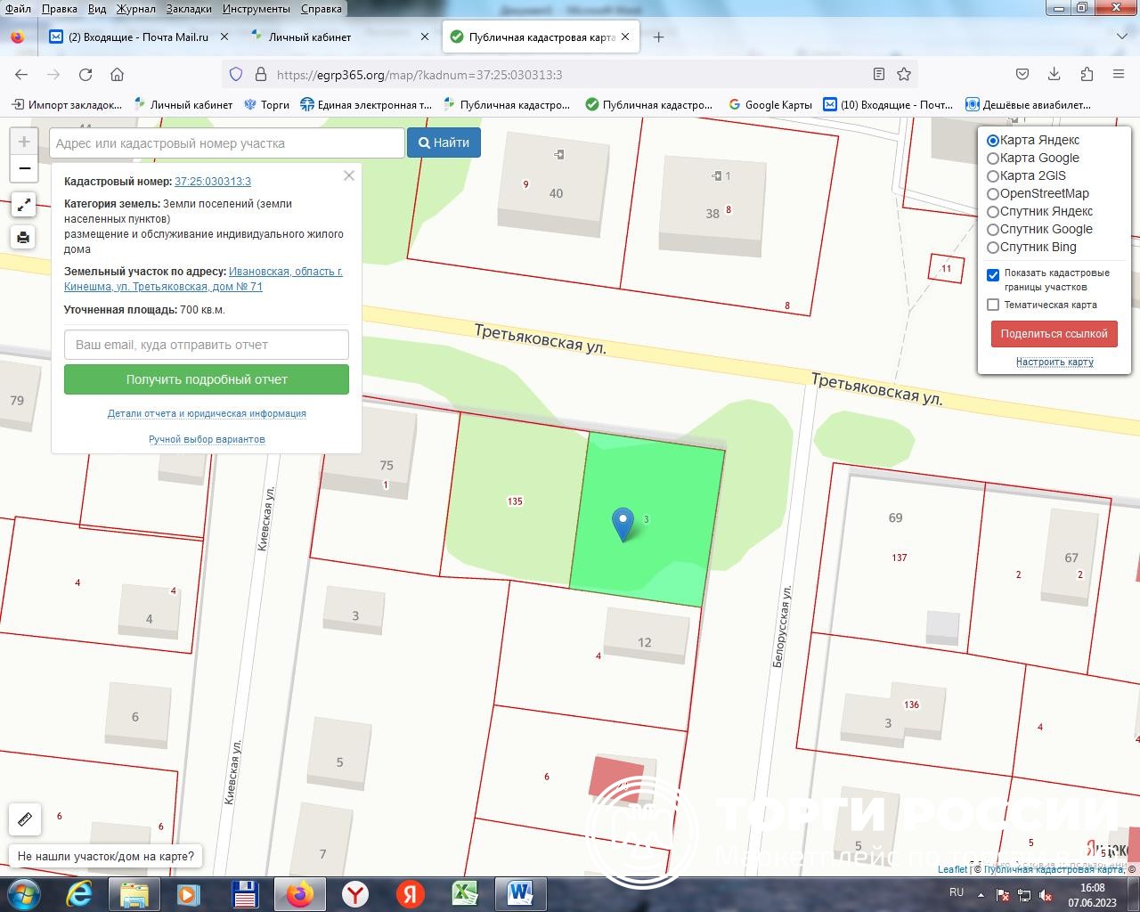1140x912 pixels.
Task: Close the Личный кабинет tab
Action: [425, 37]
